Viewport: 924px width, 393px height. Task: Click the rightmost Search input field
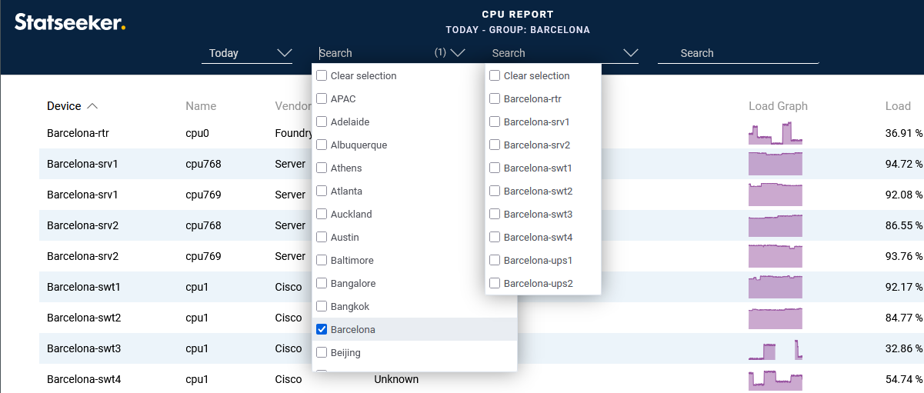pyautogui.click(x=739, y=53)
